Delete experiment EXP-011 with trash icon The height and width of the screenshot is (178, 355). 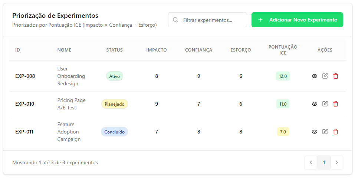pyautogui.click(x=336, y=132)
